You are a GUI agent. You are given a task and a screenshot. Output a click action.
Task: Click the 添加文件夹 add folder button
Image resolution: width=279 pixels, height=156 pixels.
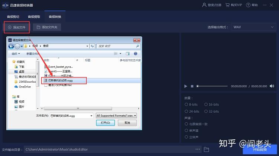[x=47, y=27]
